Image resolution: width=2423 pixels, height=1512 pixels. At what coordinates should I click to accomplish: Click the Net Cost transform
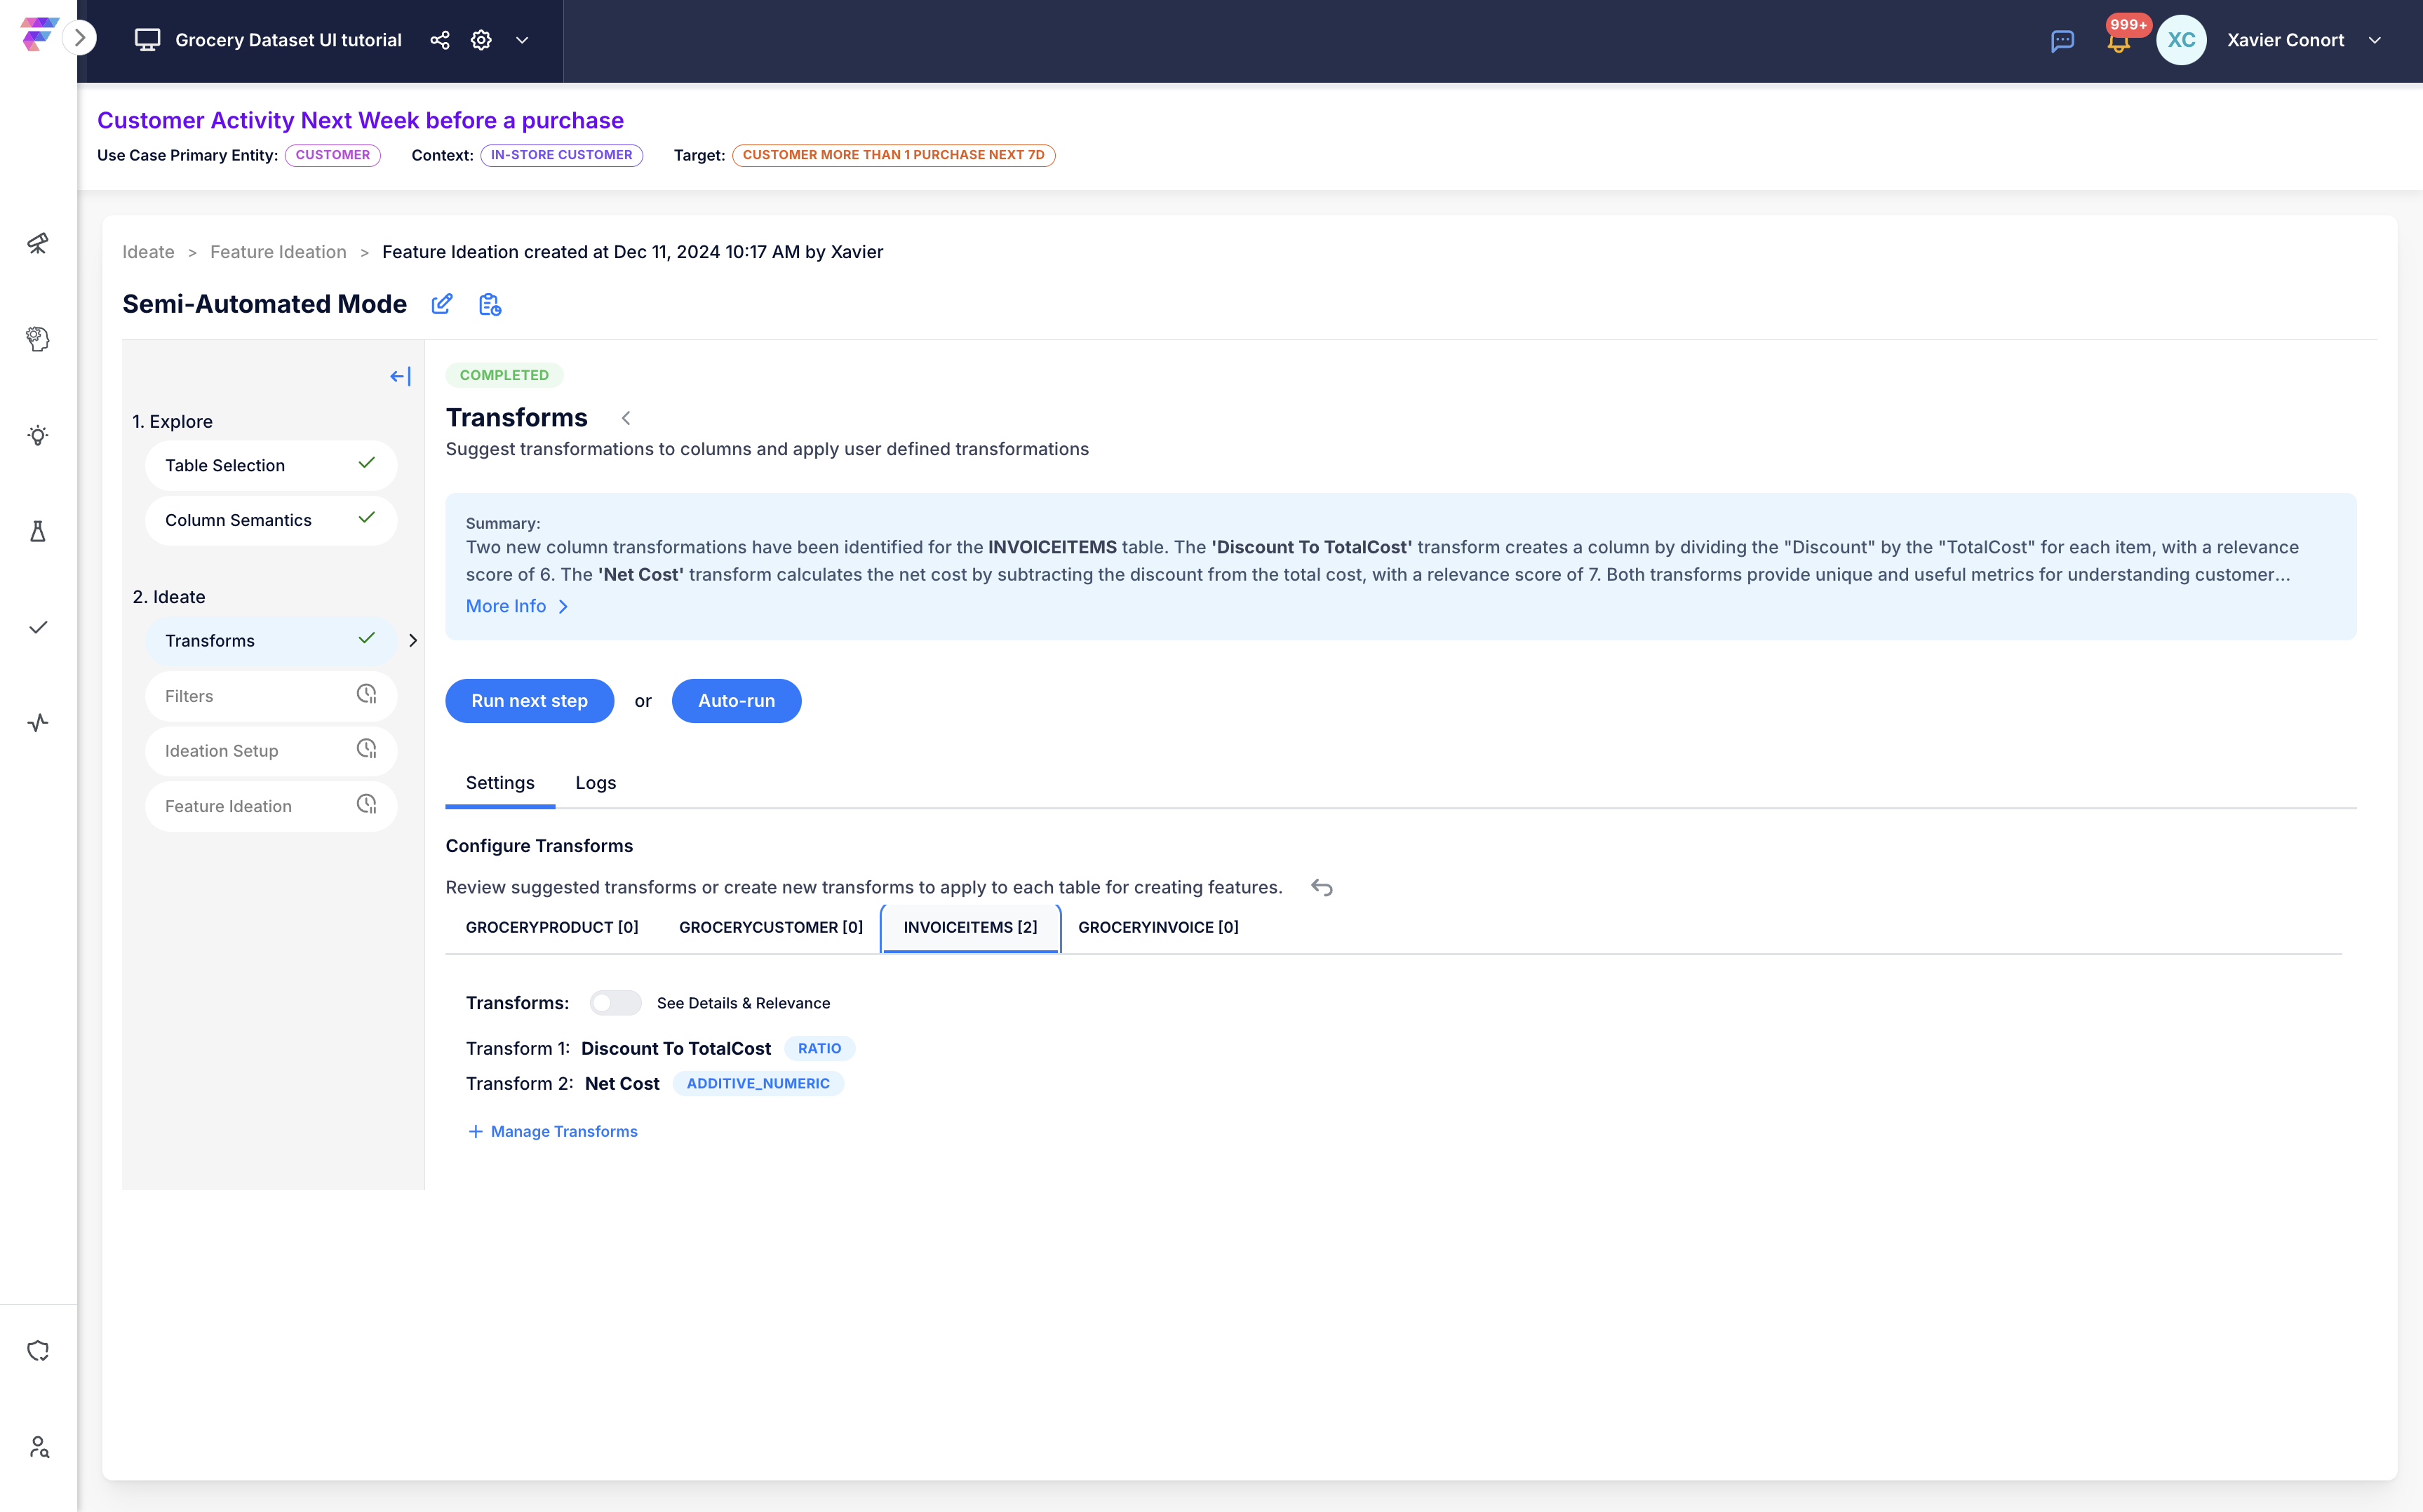pos(622,1083)
